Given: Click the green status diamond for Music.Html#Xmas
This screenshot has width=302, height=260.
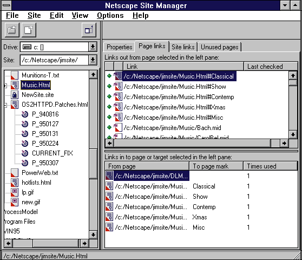Looking at the screenshot, I should pyautogui.click(x=109, y=107).
